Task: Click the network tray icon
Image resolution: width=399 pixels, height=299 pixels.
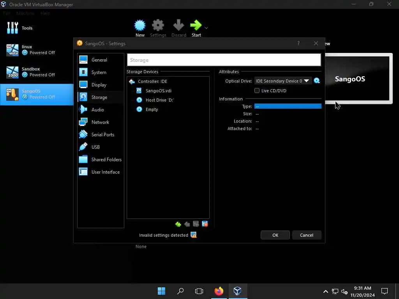Action: point(335,291)
